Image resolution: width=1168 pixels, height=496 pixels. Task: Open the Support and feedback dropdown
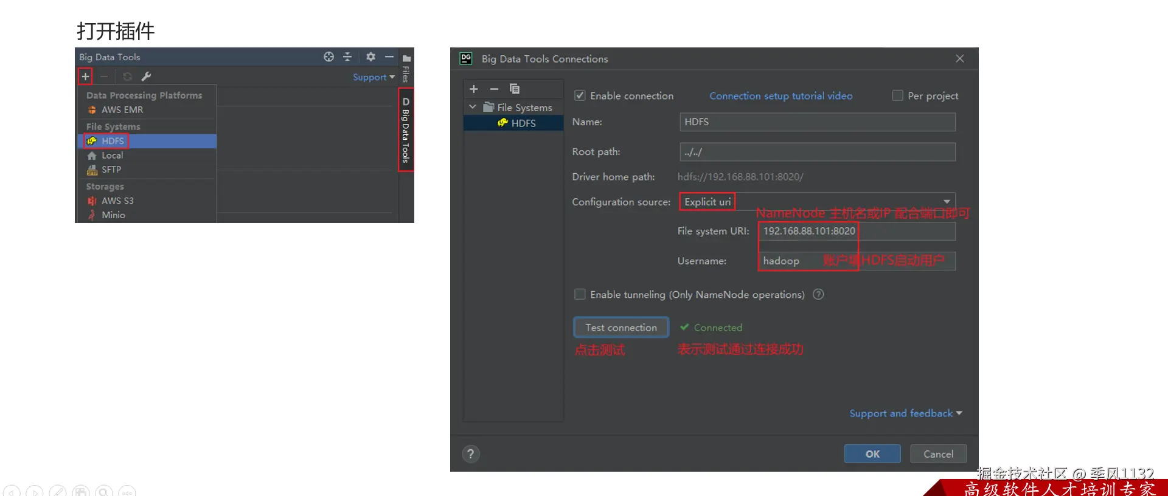906,413
